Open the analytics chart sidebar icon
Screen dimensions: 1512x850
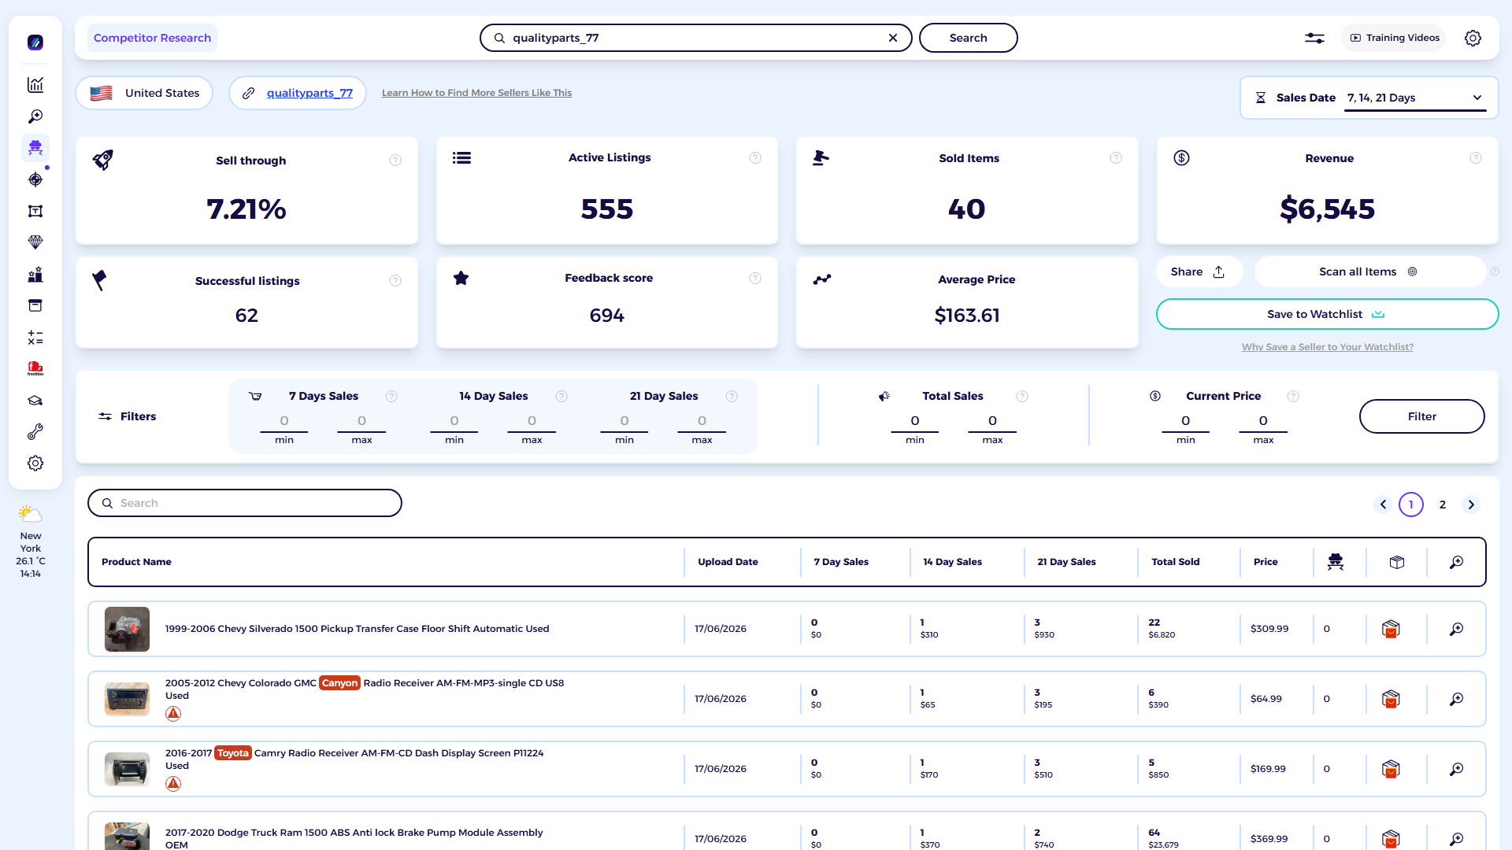[x=35, y=85]
